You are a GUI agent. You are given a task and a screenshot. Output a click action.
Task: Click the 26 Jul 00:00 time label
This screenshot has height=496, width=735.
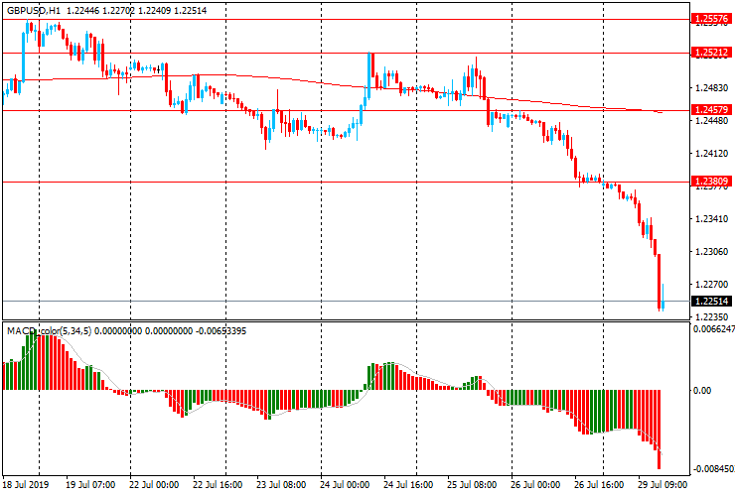pyautogui.click(x=535, y=484)
